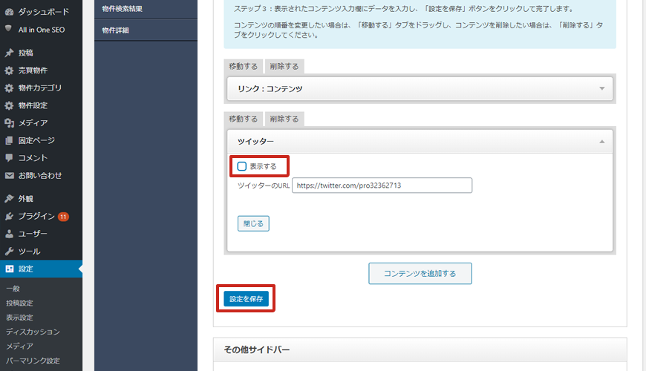Expand the リンク：コンテンツ panel arrow
The image size is (646, 371).
tap(601, 89)
